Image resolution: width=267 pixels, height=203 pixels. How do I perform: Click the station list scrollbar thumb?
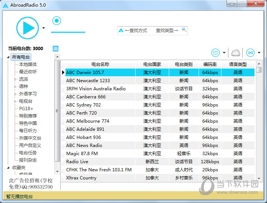259,70
